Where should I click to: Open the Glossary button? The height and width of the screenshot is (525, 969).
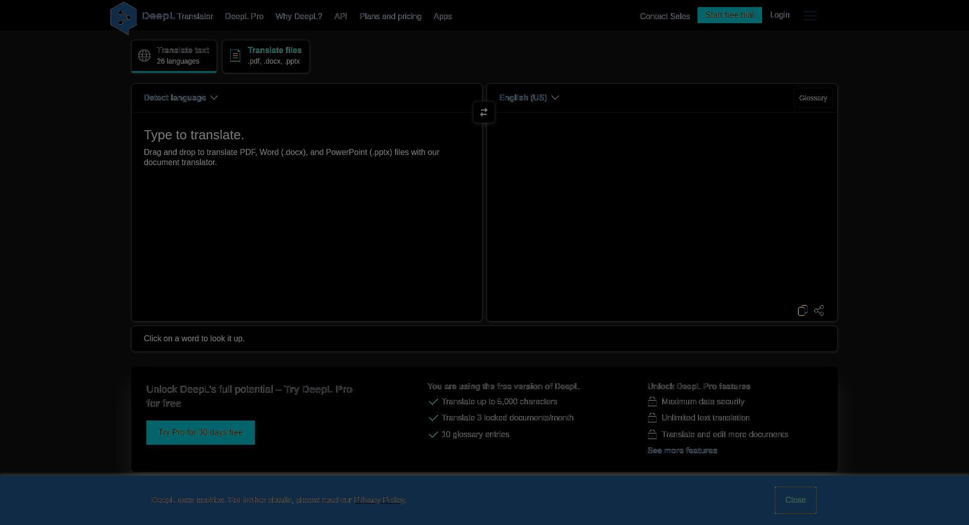click(813, 98)
